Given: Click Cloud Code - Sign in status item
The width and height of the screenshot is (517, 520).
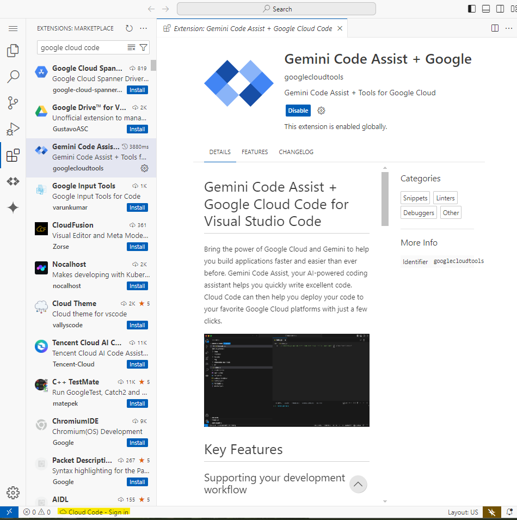Looking at the screenshot, I should [94, 512].
